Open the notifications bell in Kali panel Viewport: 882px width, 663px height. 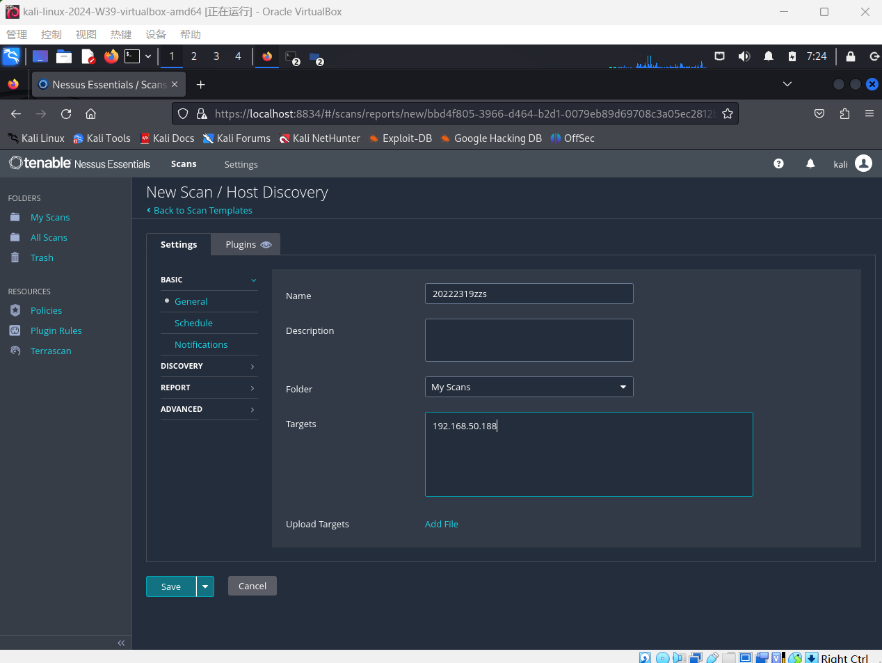coord(769,56)
